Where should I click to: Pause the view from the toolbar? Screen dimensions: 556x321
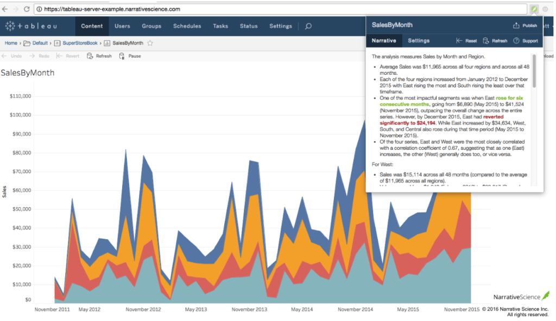click(130, 56)
